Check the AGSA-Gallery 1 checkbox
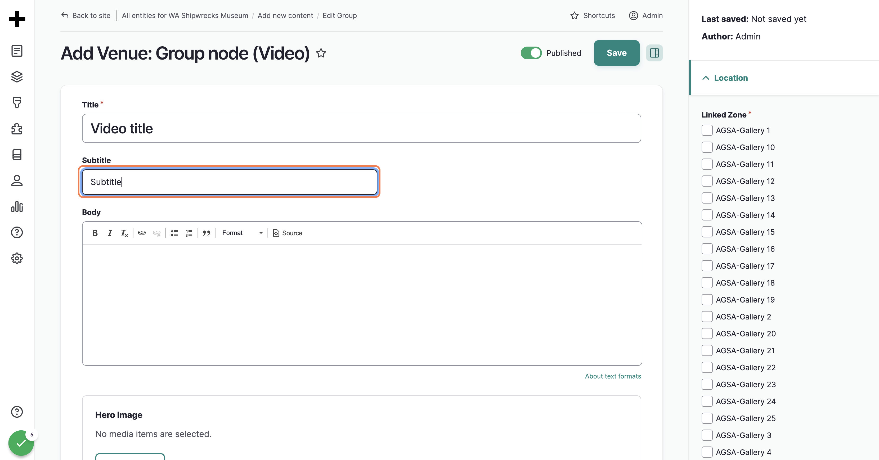 point(707,130)
